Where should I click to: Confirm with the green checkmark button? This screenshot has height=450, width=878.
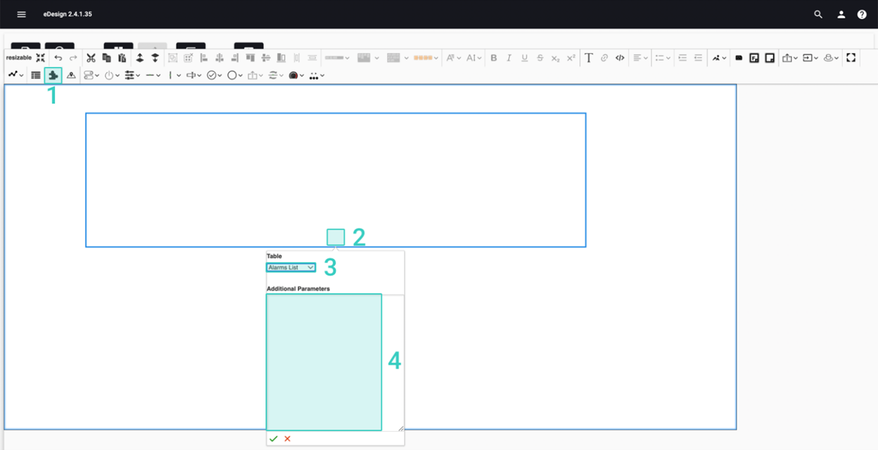(x=274, y=439)
